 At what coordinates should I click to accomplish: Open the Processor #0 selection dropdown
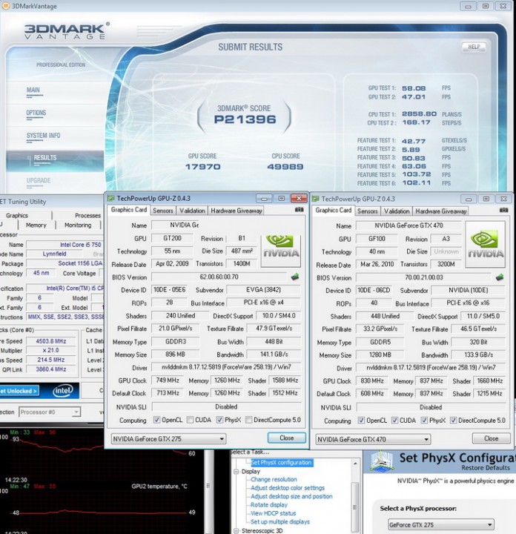(x=50, y=412)
